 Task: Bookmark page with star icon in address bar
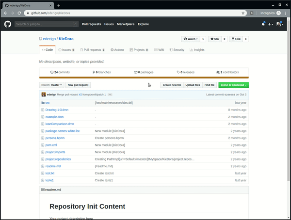click(243, 13)
